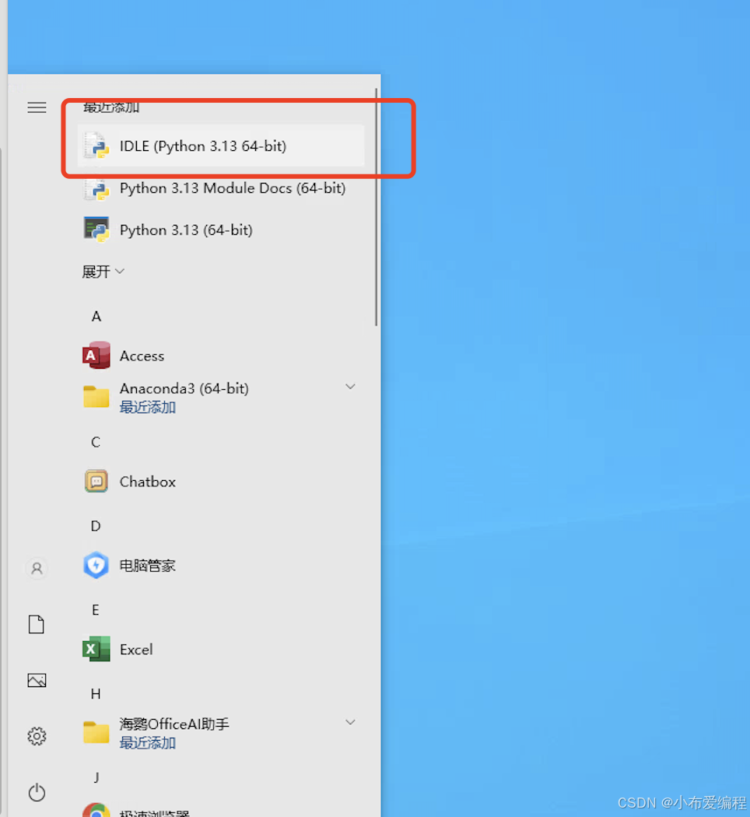Jump to letter J section header

pos(96,778)
